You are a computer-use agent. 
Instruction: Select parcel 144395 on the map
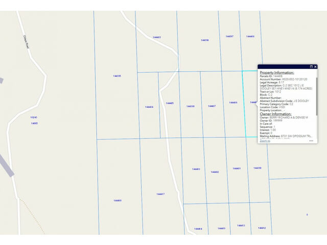[x=117, y=76]
